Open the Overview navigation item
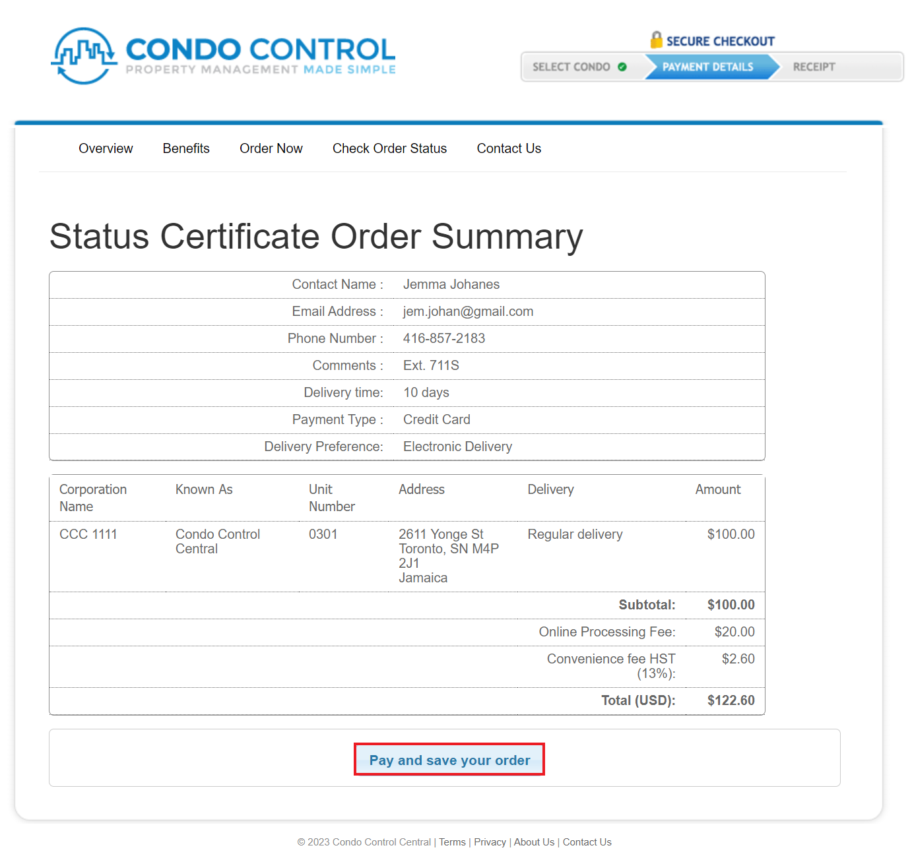Viewport: 912px width, 858px height. [106, 148]
